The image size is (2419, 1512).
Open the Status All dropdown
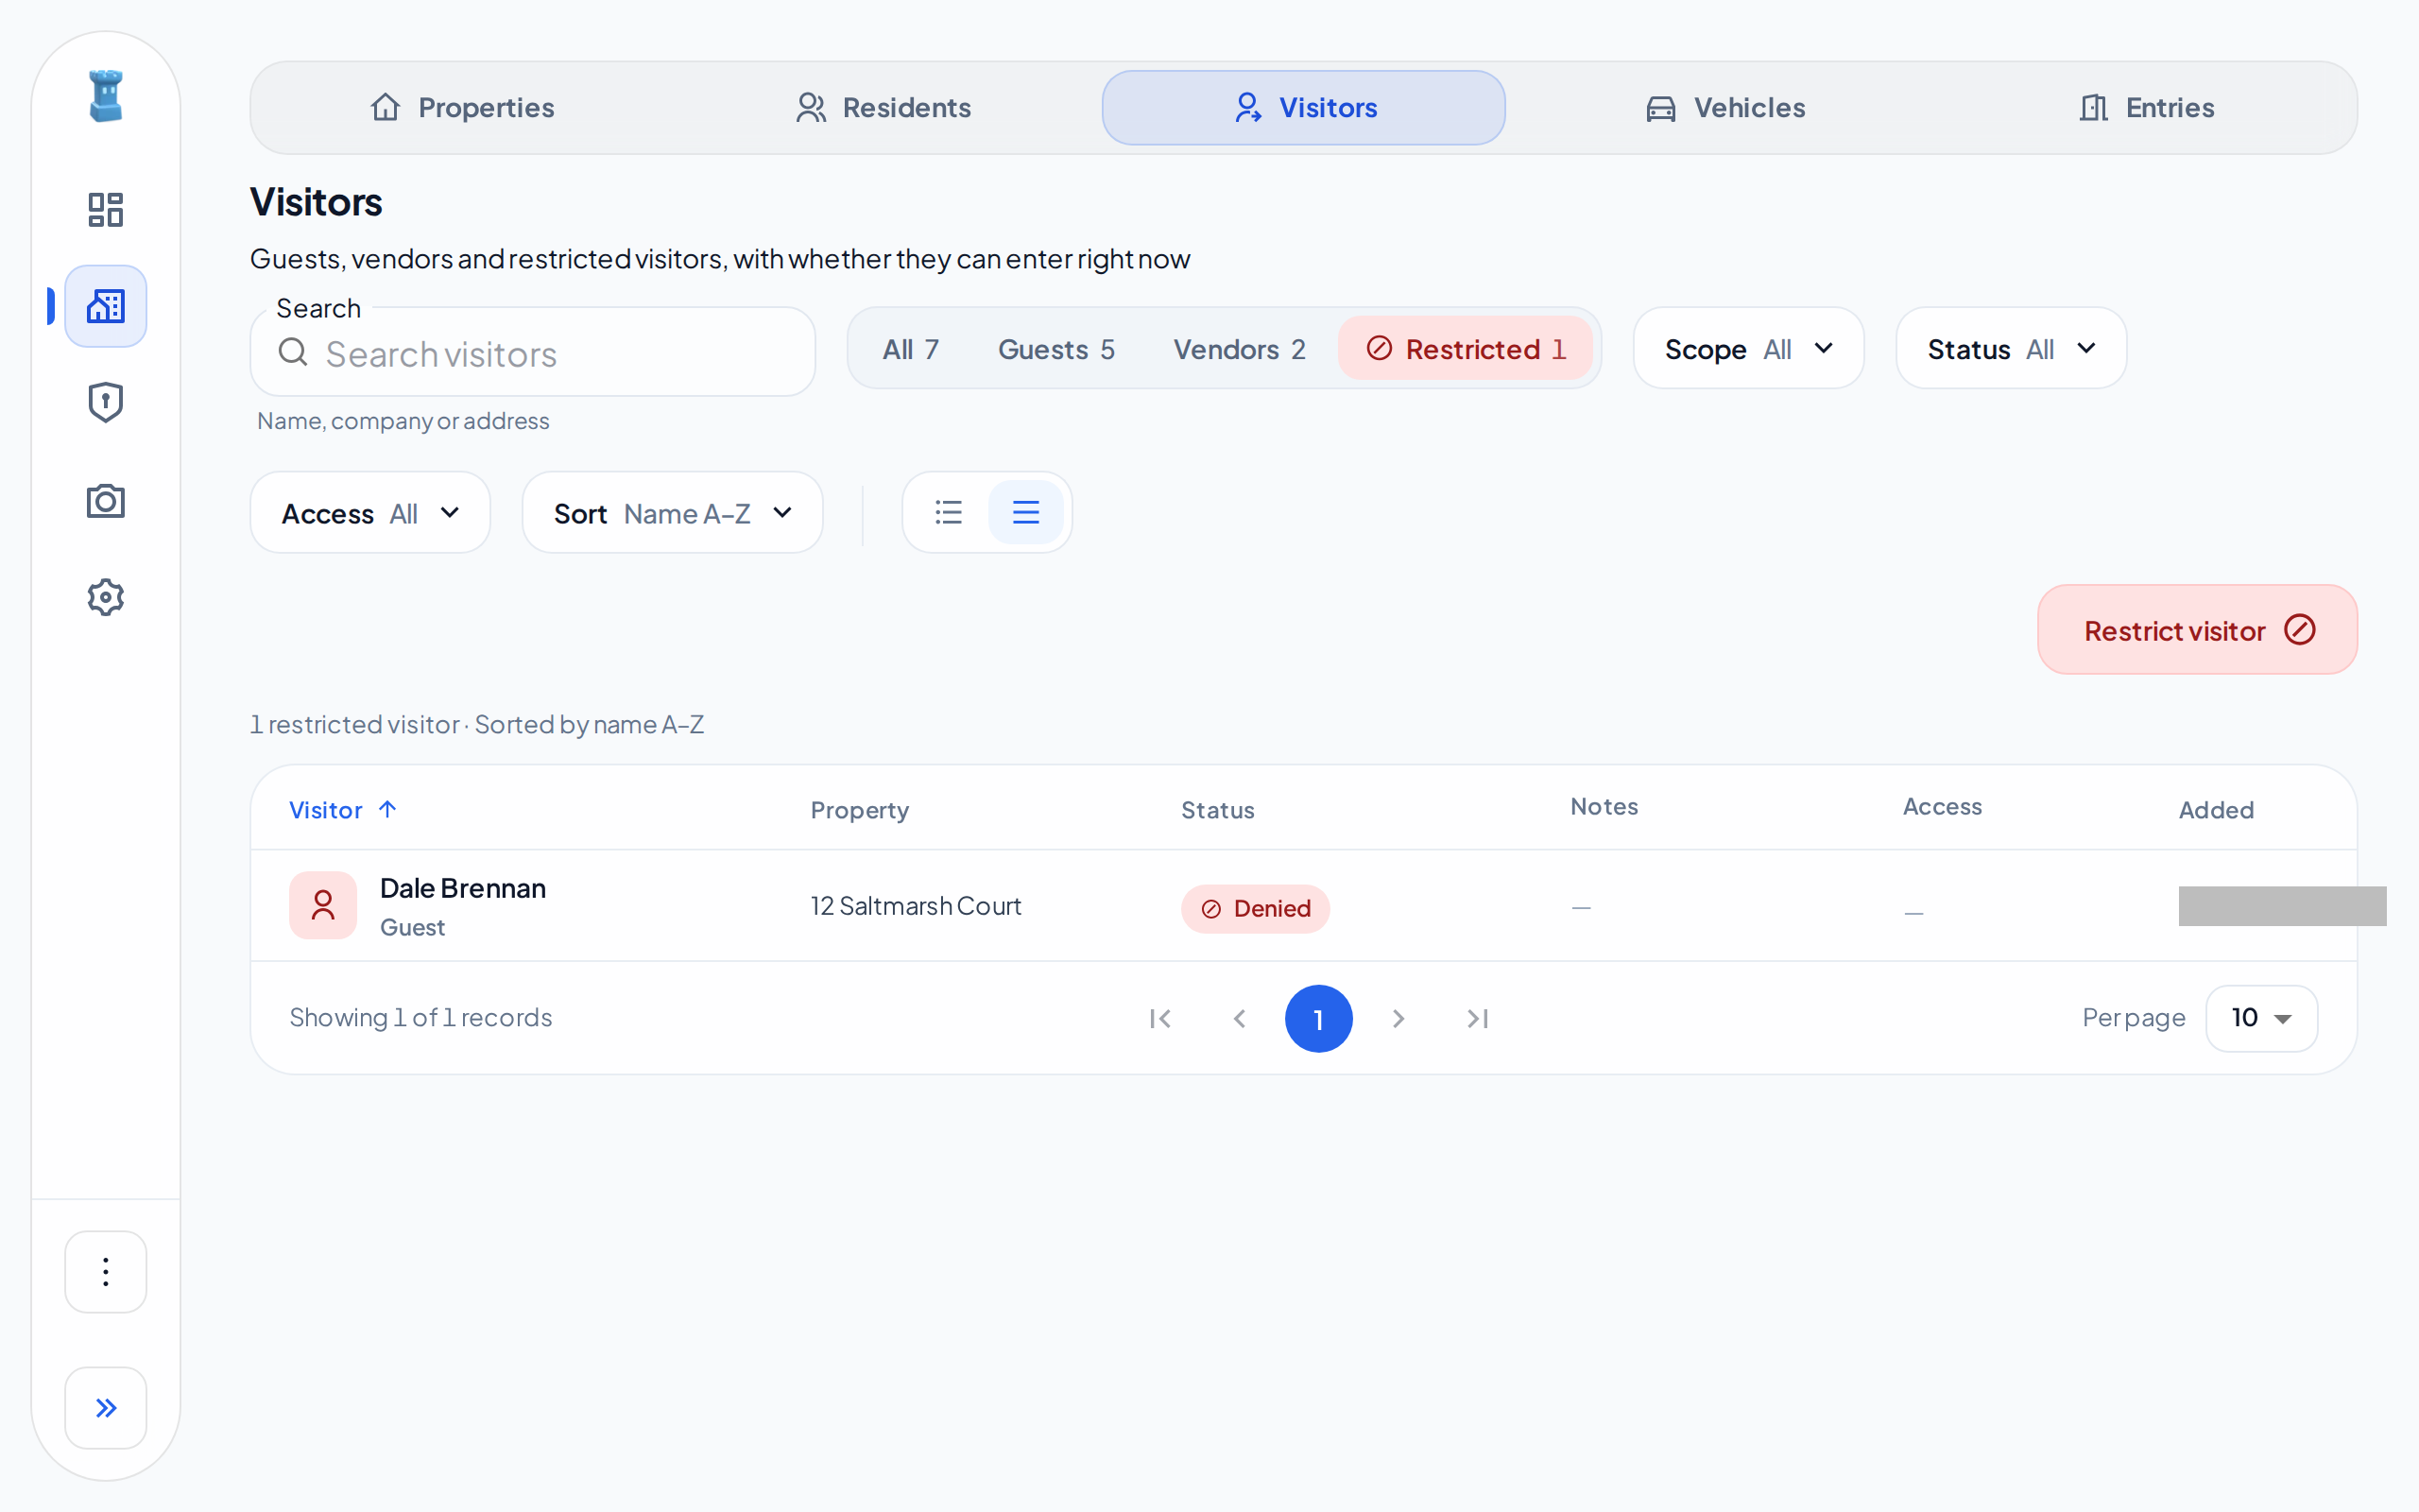pos(2011,349)
